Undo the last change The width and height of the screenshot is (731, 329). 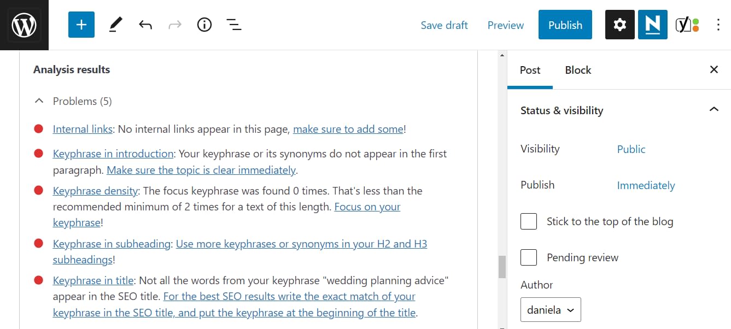(145, 24)
